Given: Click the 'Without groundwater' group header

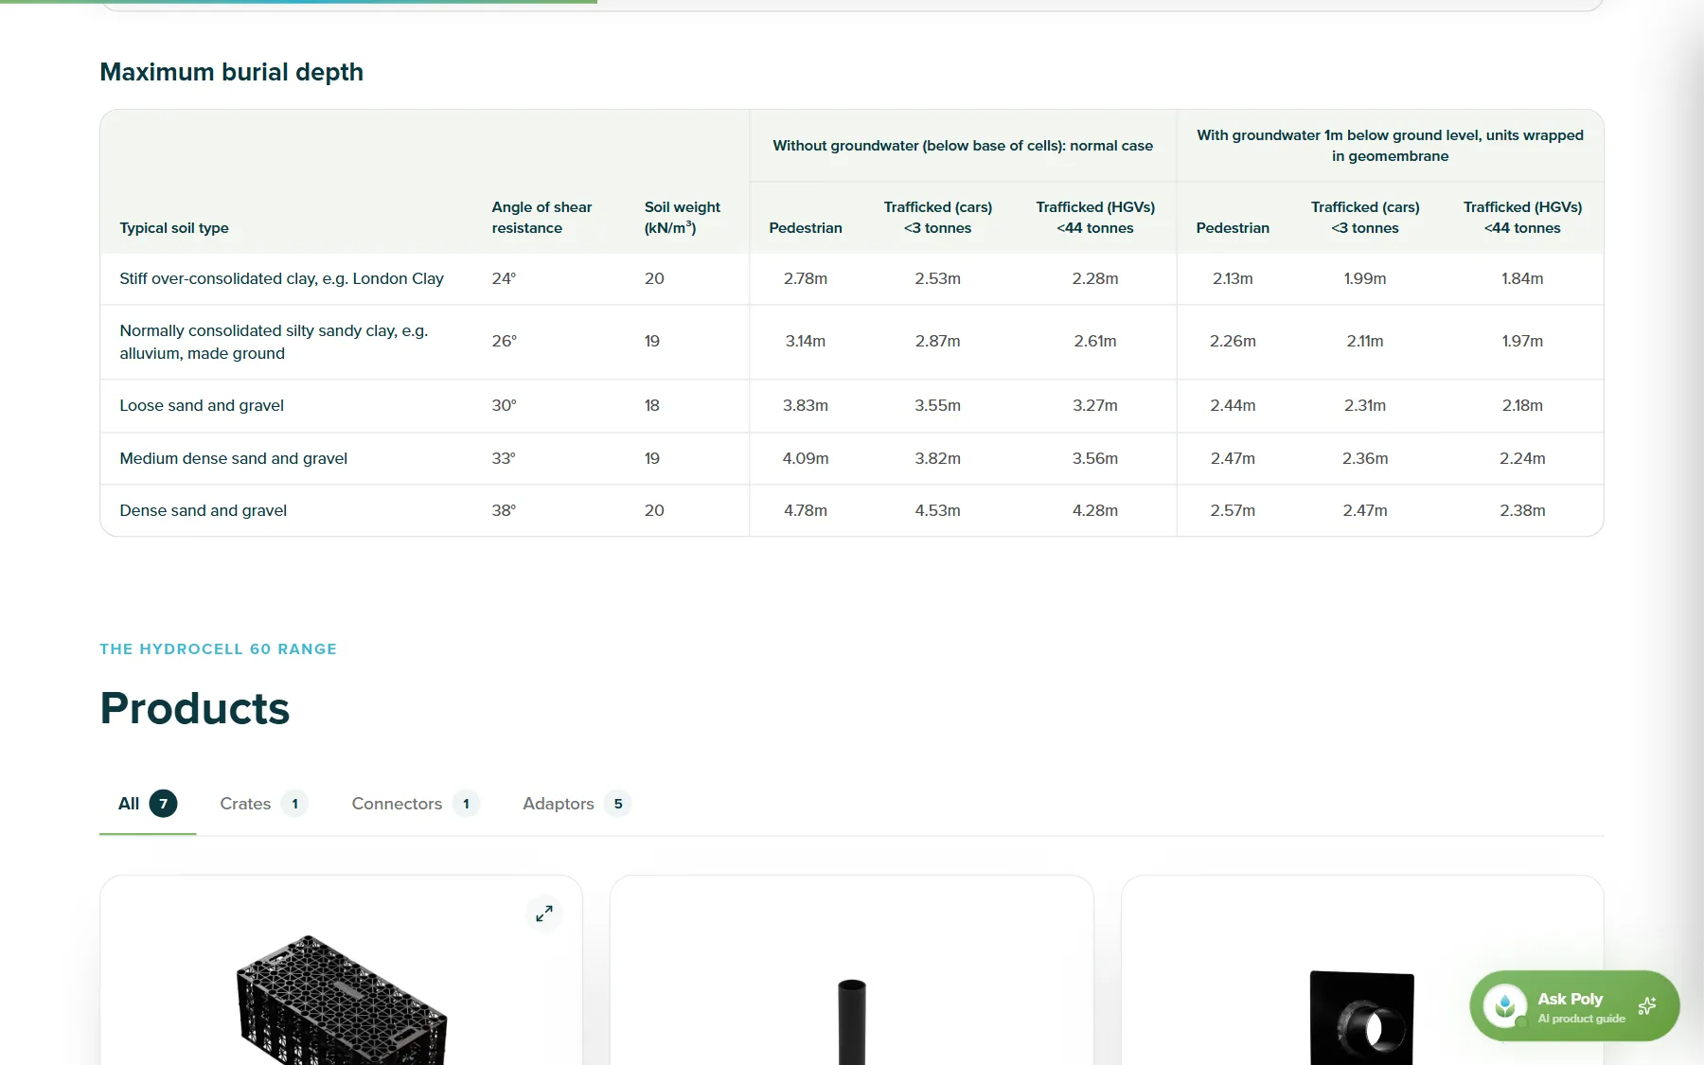Looking at the screenshot, I should 963,146.
